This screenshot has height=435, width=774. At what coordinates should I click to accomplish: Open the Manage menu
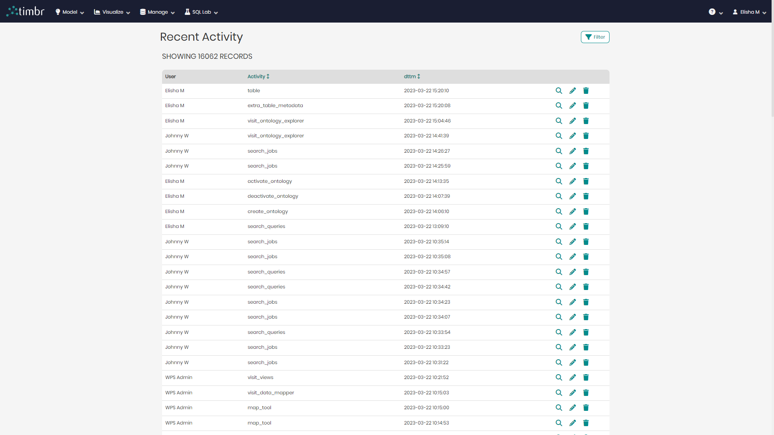click(156, 12)
